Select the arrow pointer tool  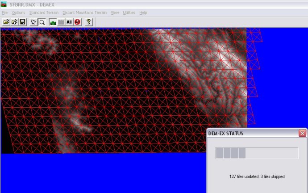click(x=33, y=22)
